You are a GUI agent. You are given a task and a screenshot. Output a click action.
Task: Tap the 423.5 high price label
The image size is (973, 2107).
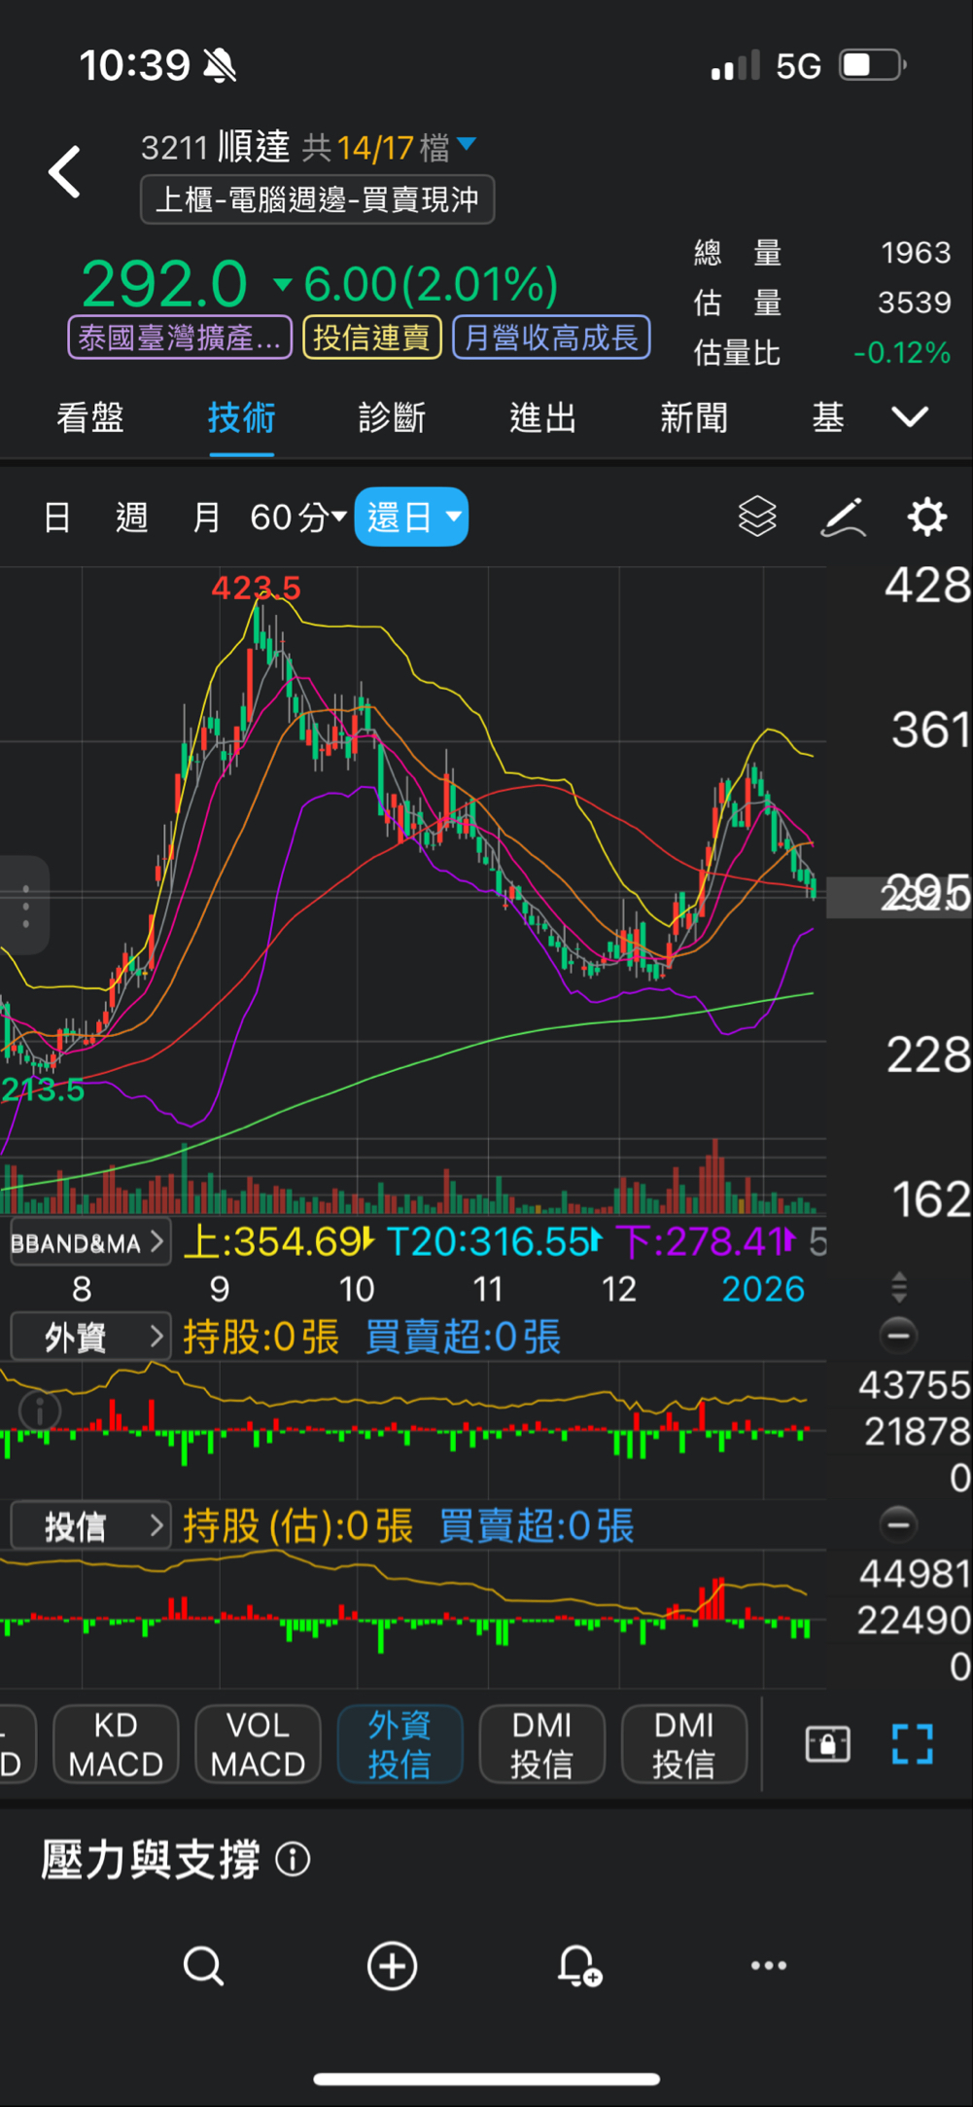point(256,588)
